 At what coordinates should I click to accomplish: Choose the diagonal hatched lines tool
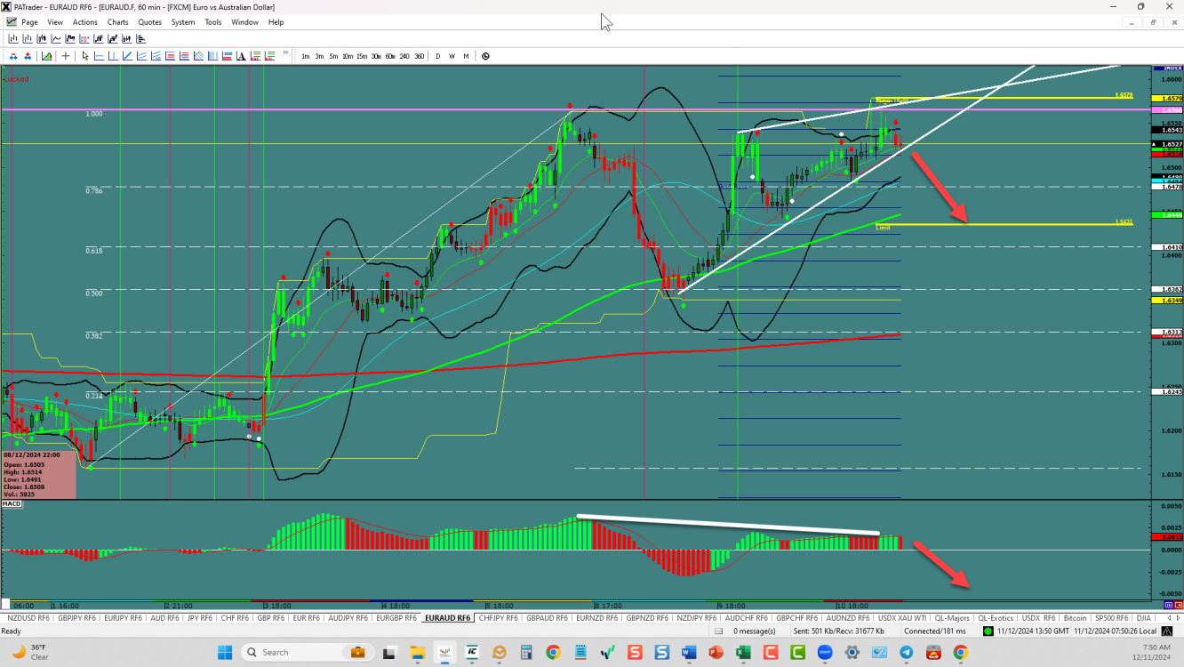click(198, 56)
